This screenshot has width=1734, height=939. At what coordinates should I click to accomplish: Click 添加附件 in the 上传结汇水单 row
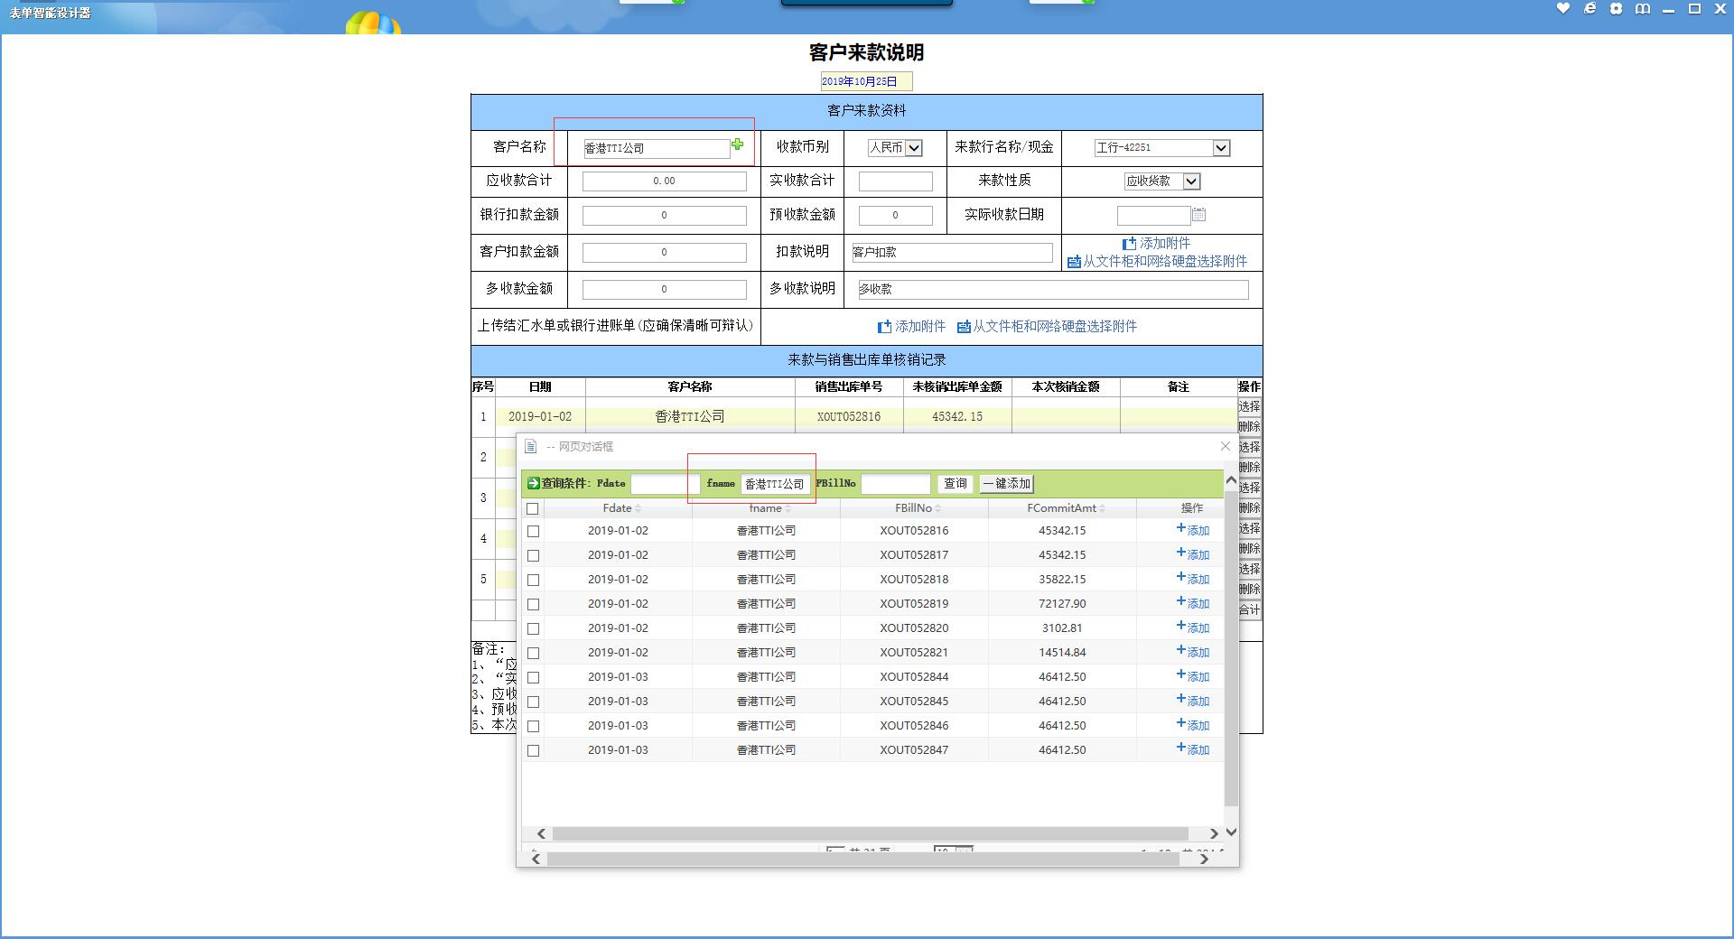911,327
